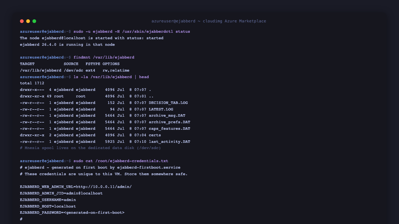Click the root-owned '..' directory listing row
The width and height of the screenshot is (399, 224).
pyautogui.click(x=87, y=96)
